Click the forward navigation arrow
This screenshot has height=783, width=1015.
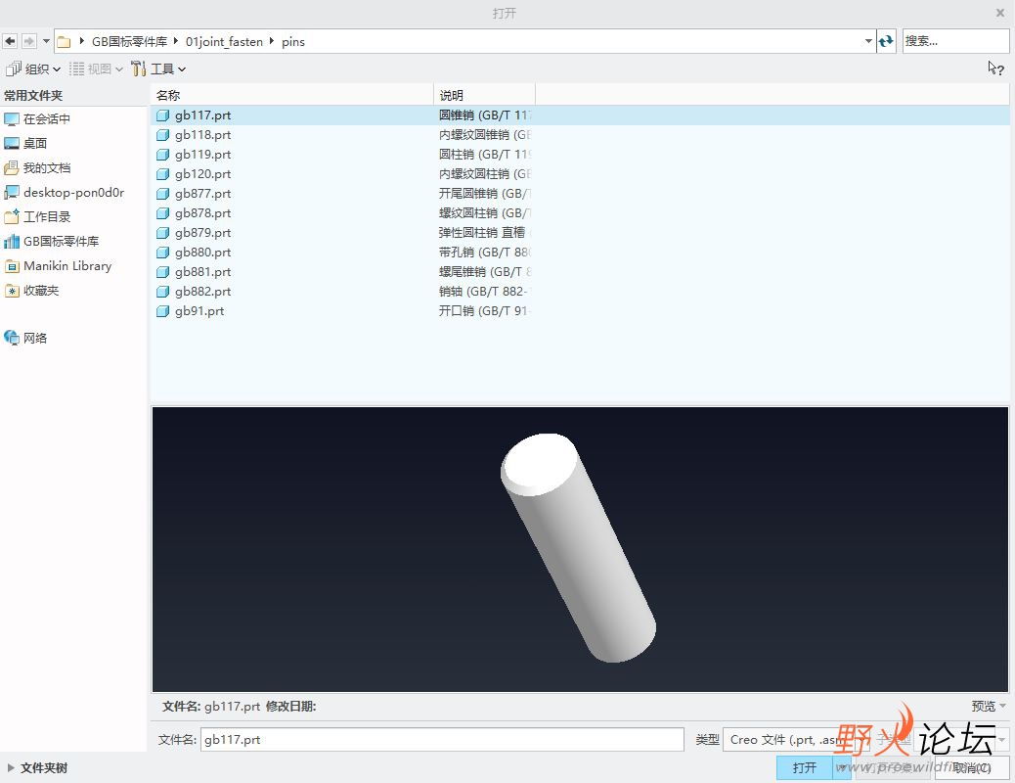[29, 41]
